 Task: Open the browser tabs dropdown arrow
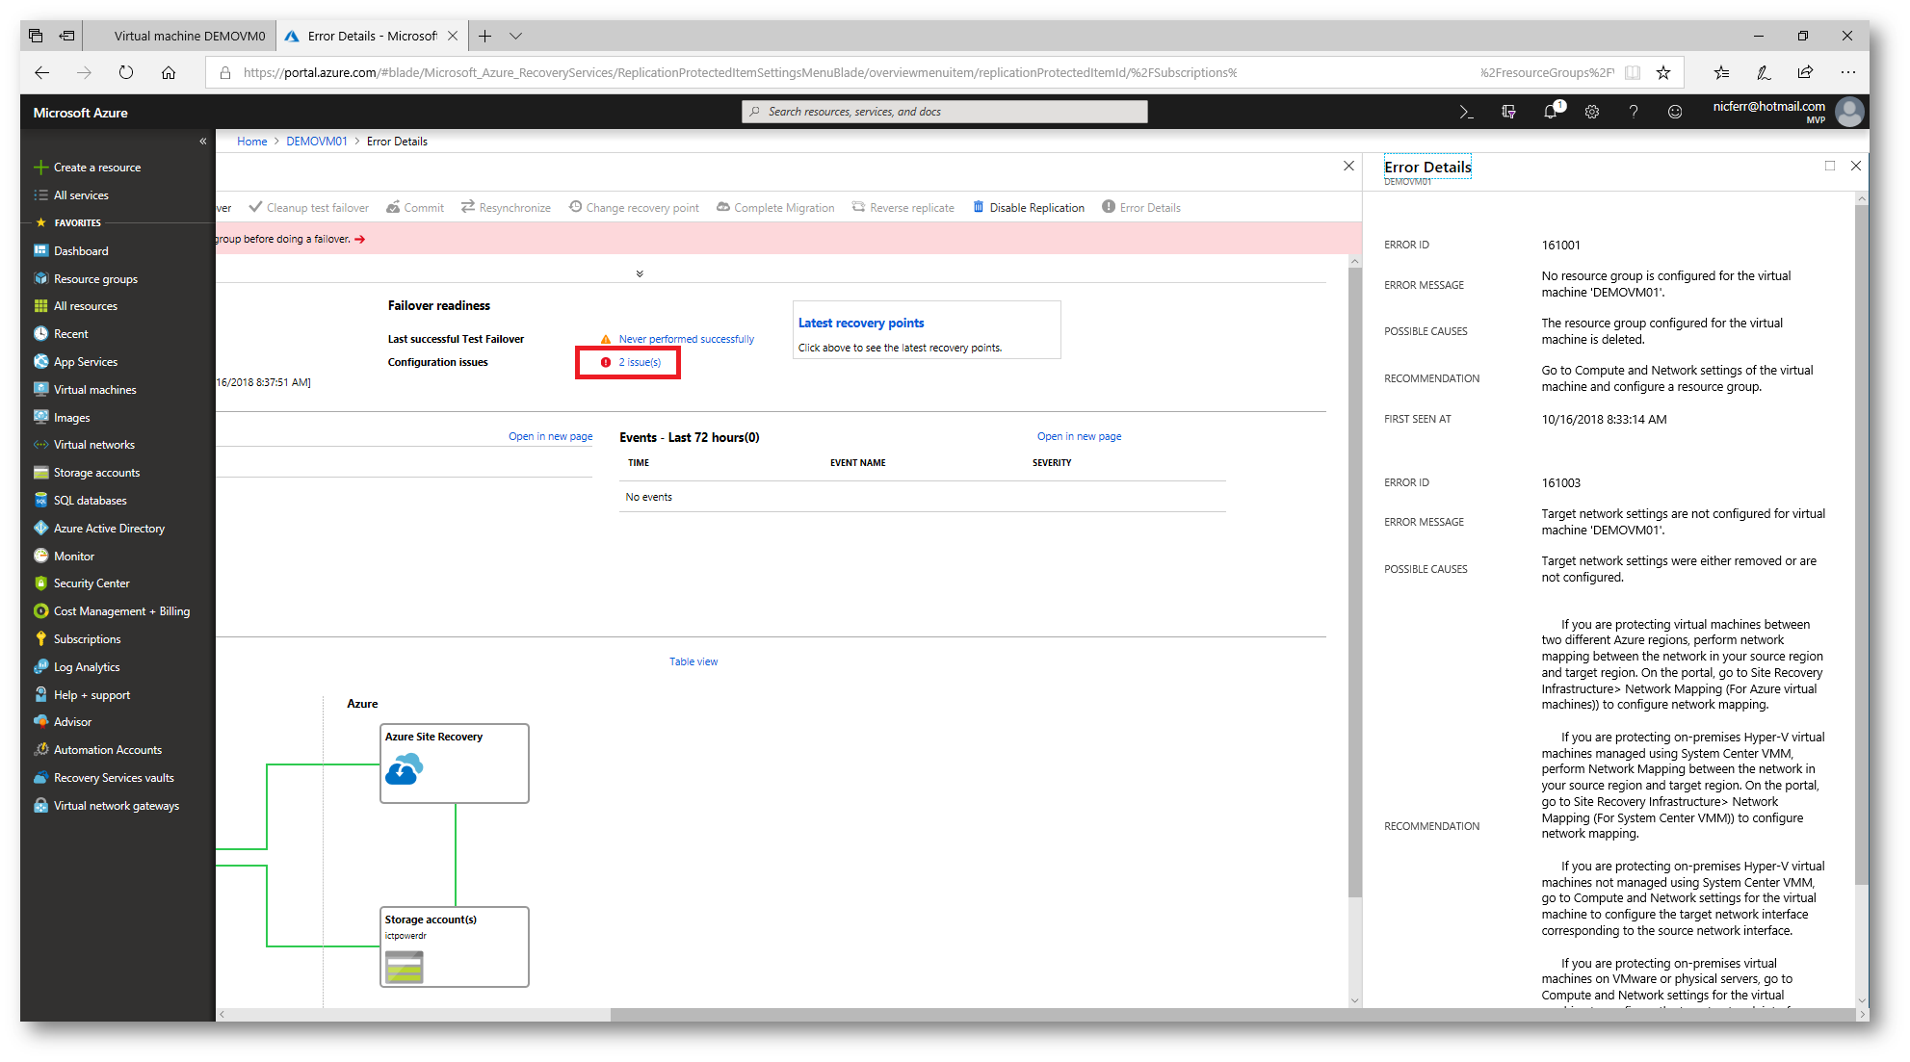(516, 37)
